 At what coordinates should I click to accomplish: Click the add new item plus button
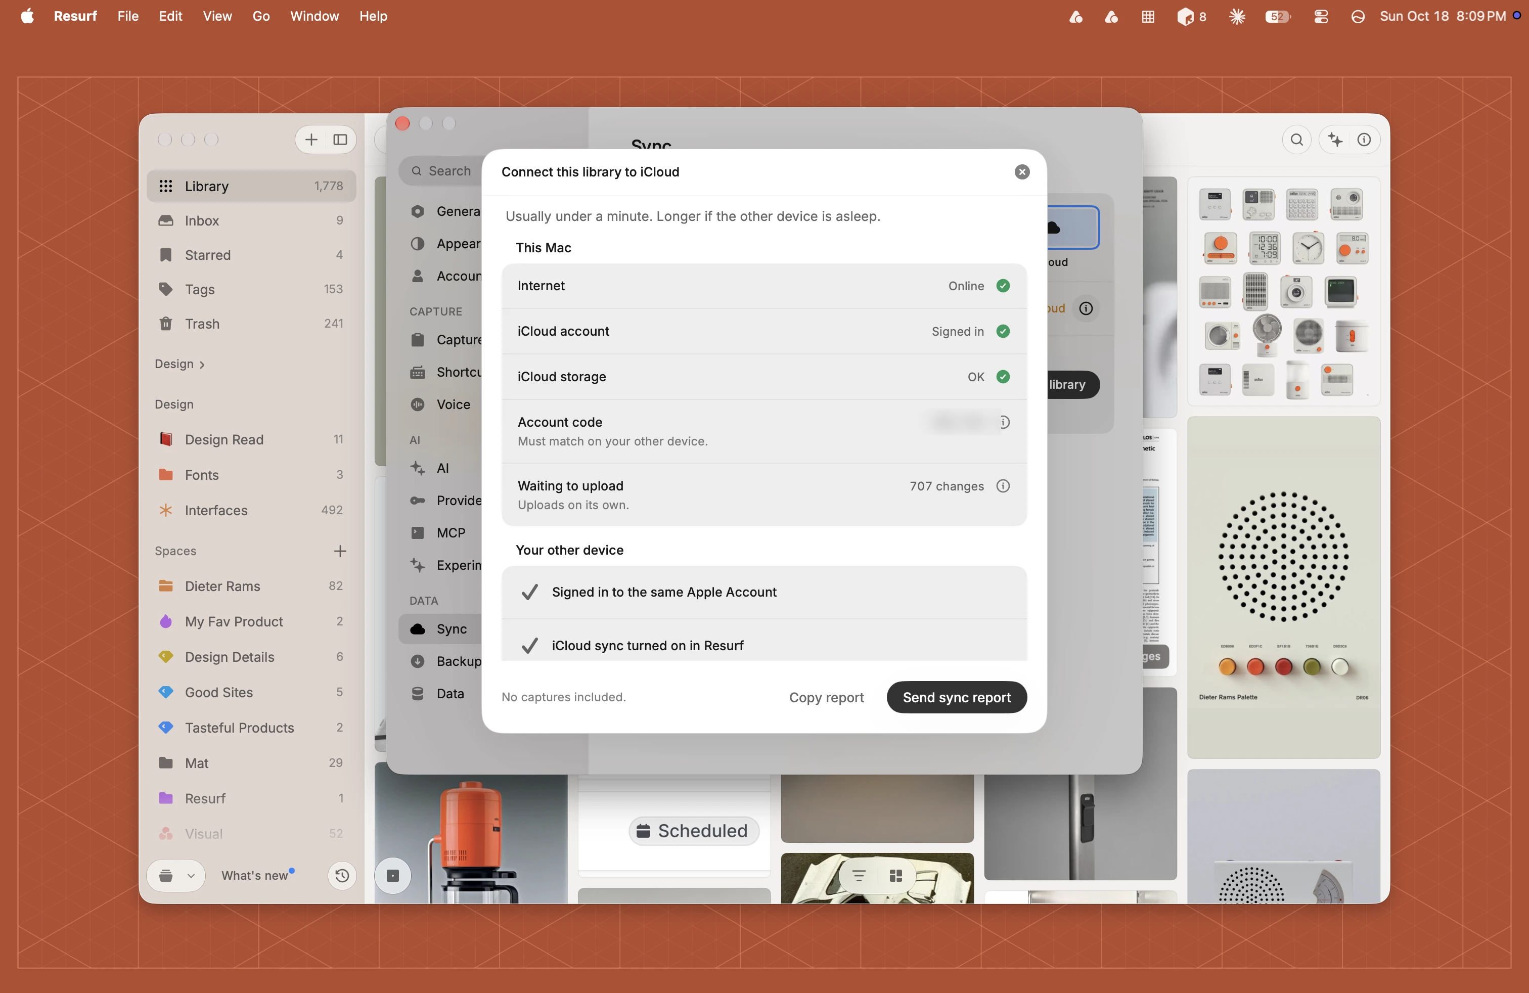(x=311, y=140)
